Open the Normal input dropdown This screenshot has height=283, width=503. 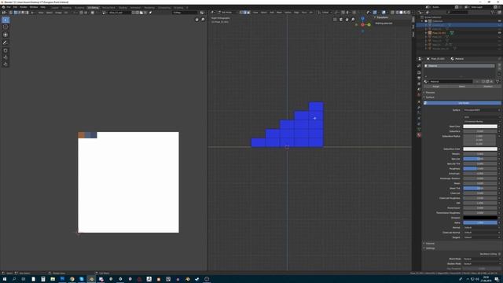481,227
